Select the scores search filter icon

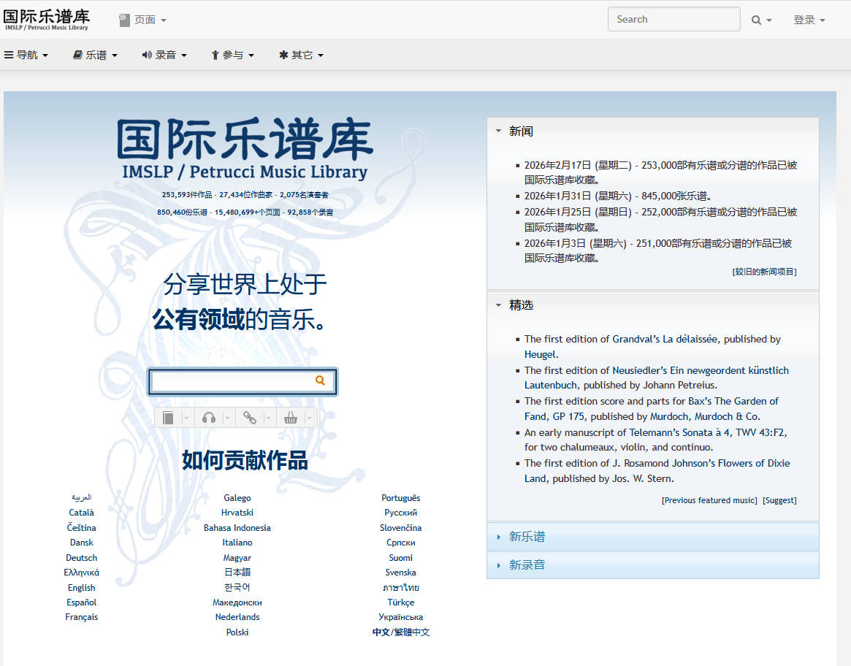(169, 417)
